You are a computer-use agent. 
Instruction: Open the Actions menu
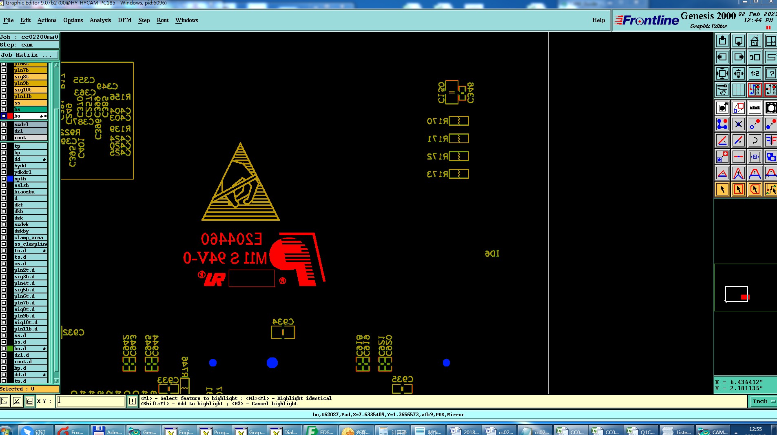click(47, 20)
